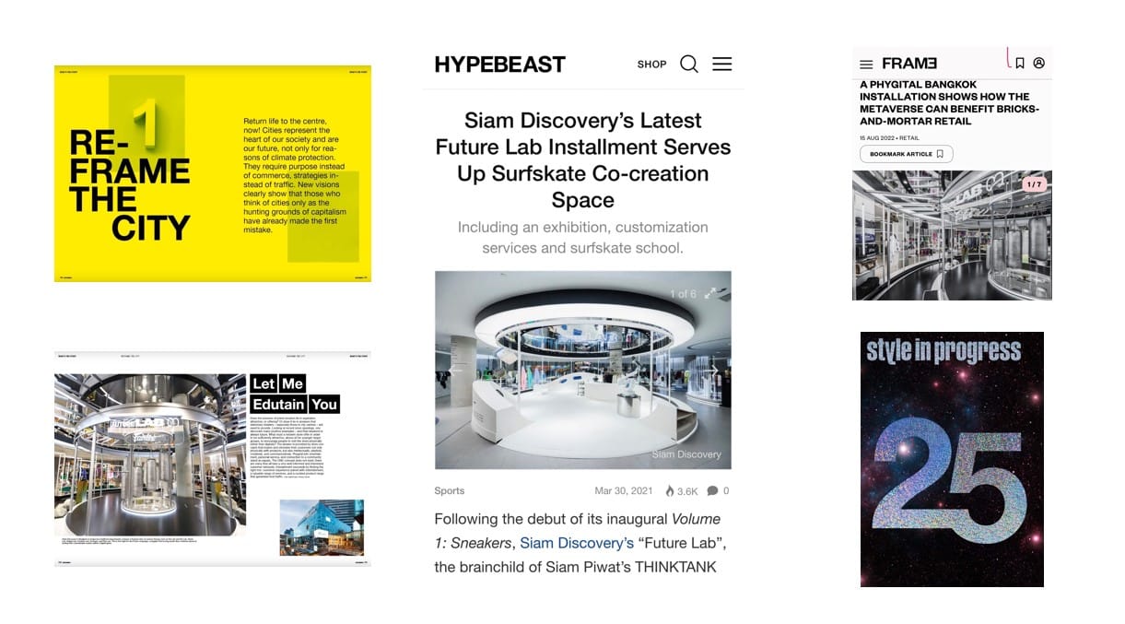Screen dimensions: 1125x624
Task: Click the FRAME header bookmark icon
Action: (1020, 64)
